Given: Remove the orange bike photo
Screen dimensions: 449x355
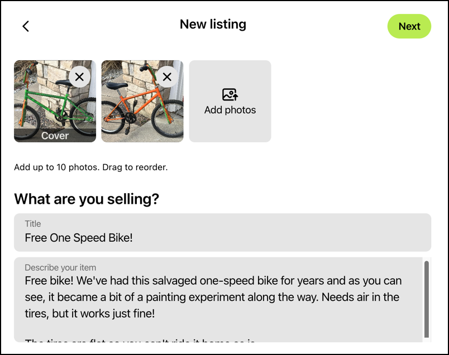Looking at the screenshot, I should point(167,76).
